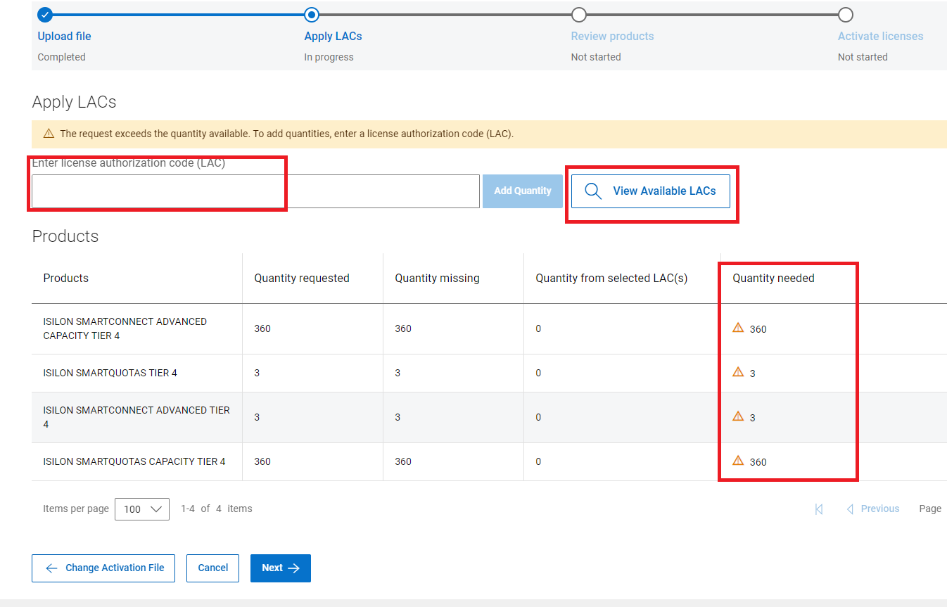947x607 pixels.
Task: Click the Review products step circle
Action: coord(578,14)
